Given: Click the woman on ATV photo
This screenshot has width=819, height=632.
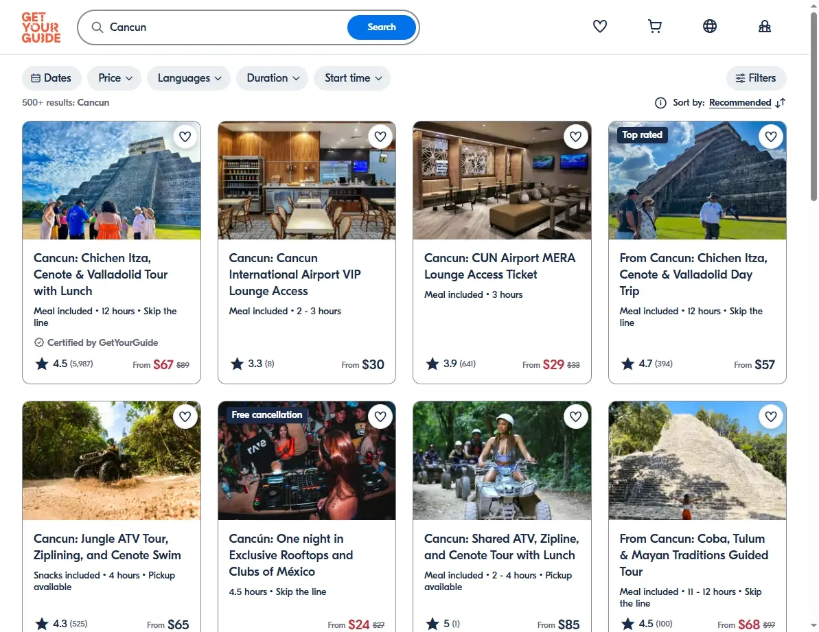Looking at the screenshot, I should pos(502,461).
